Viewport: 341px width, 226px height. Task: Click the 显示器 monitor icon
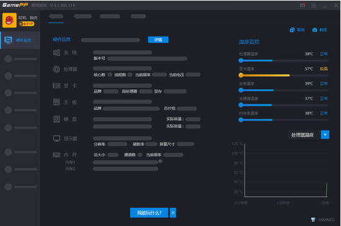point(56,139)
